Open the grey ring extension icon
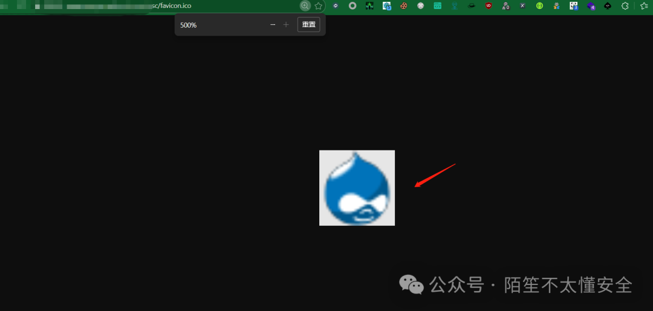 (352, 6)
